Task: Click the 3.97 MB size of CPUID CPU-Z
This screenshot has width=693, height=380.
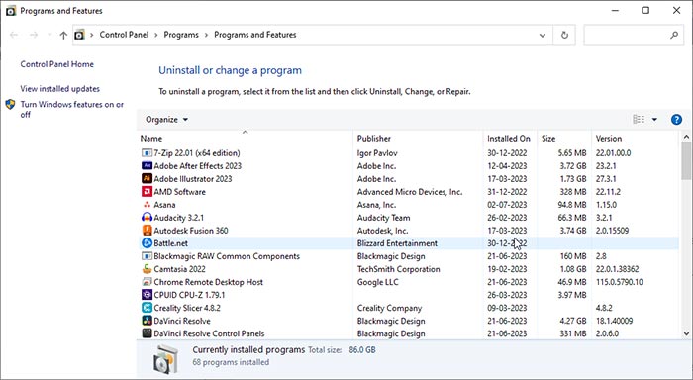Action: 573,295
